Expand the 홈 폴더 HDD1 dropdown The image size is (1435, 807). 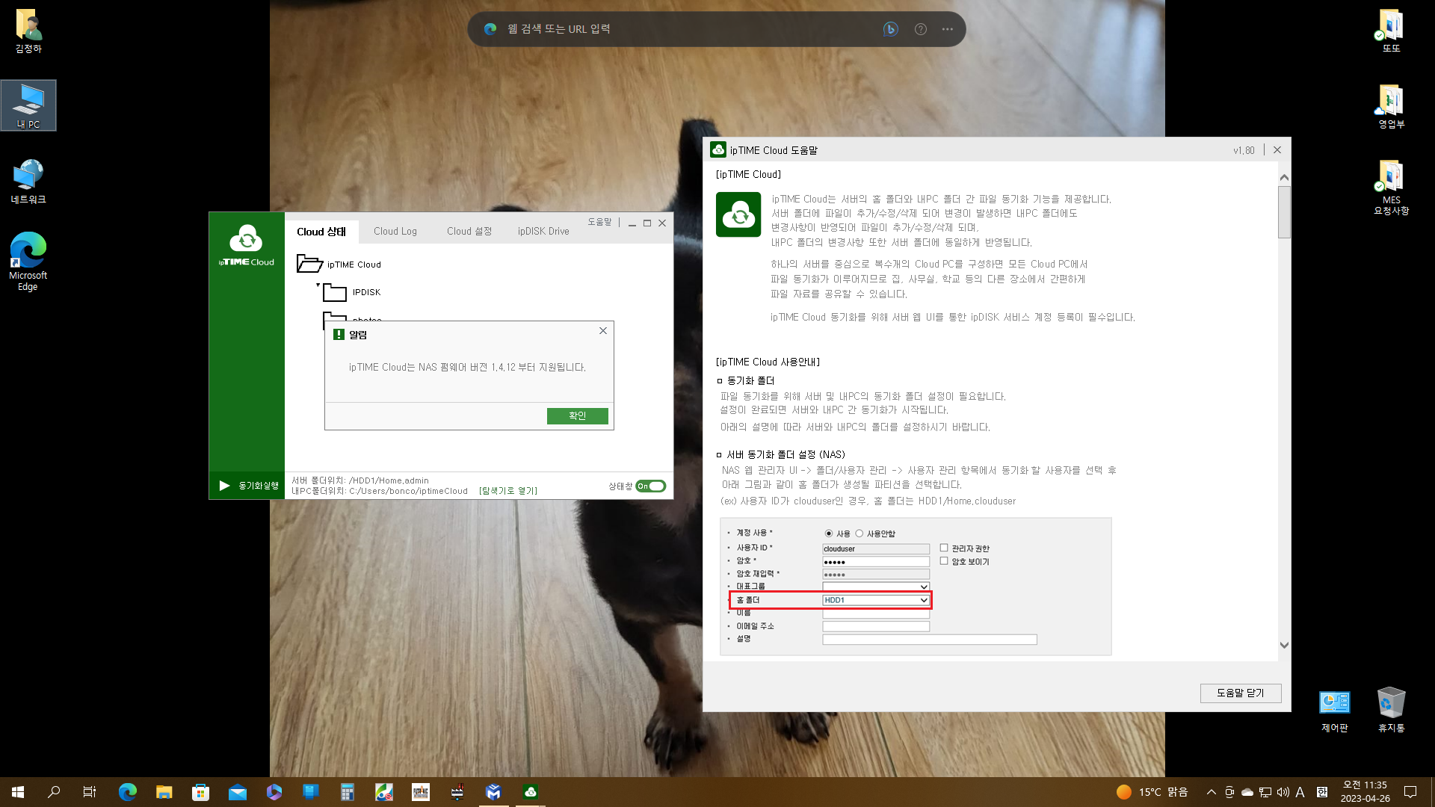pyautogui.click(x=876, y=600)
